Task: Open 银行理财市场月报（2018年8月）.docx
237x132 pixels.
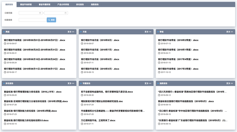Action: [x=100, y=40]
